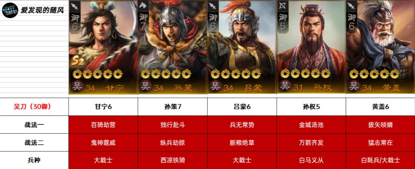The image size is (415, 169).
Task: Click the spear troop icon on 甘宁's card
Action: pyautogui.click(x=74, y=5)
